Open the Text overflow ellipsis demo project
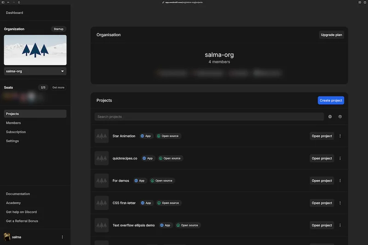This screenshot has height=245, width=368. tap(322, 225)
